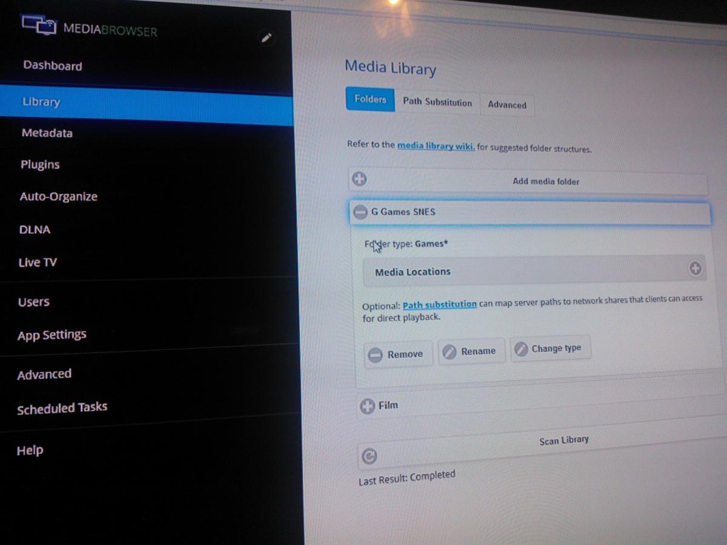Open the Dashboard page
The image size is (727, 545).
pos(53,65)
